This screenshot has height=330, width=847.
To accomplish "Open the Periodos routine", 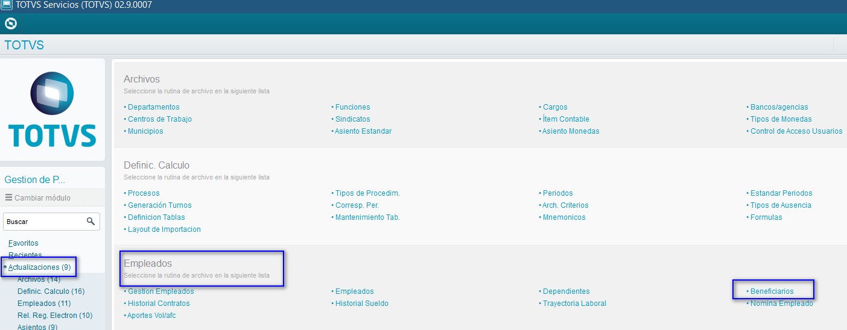I will pos(558,193).
